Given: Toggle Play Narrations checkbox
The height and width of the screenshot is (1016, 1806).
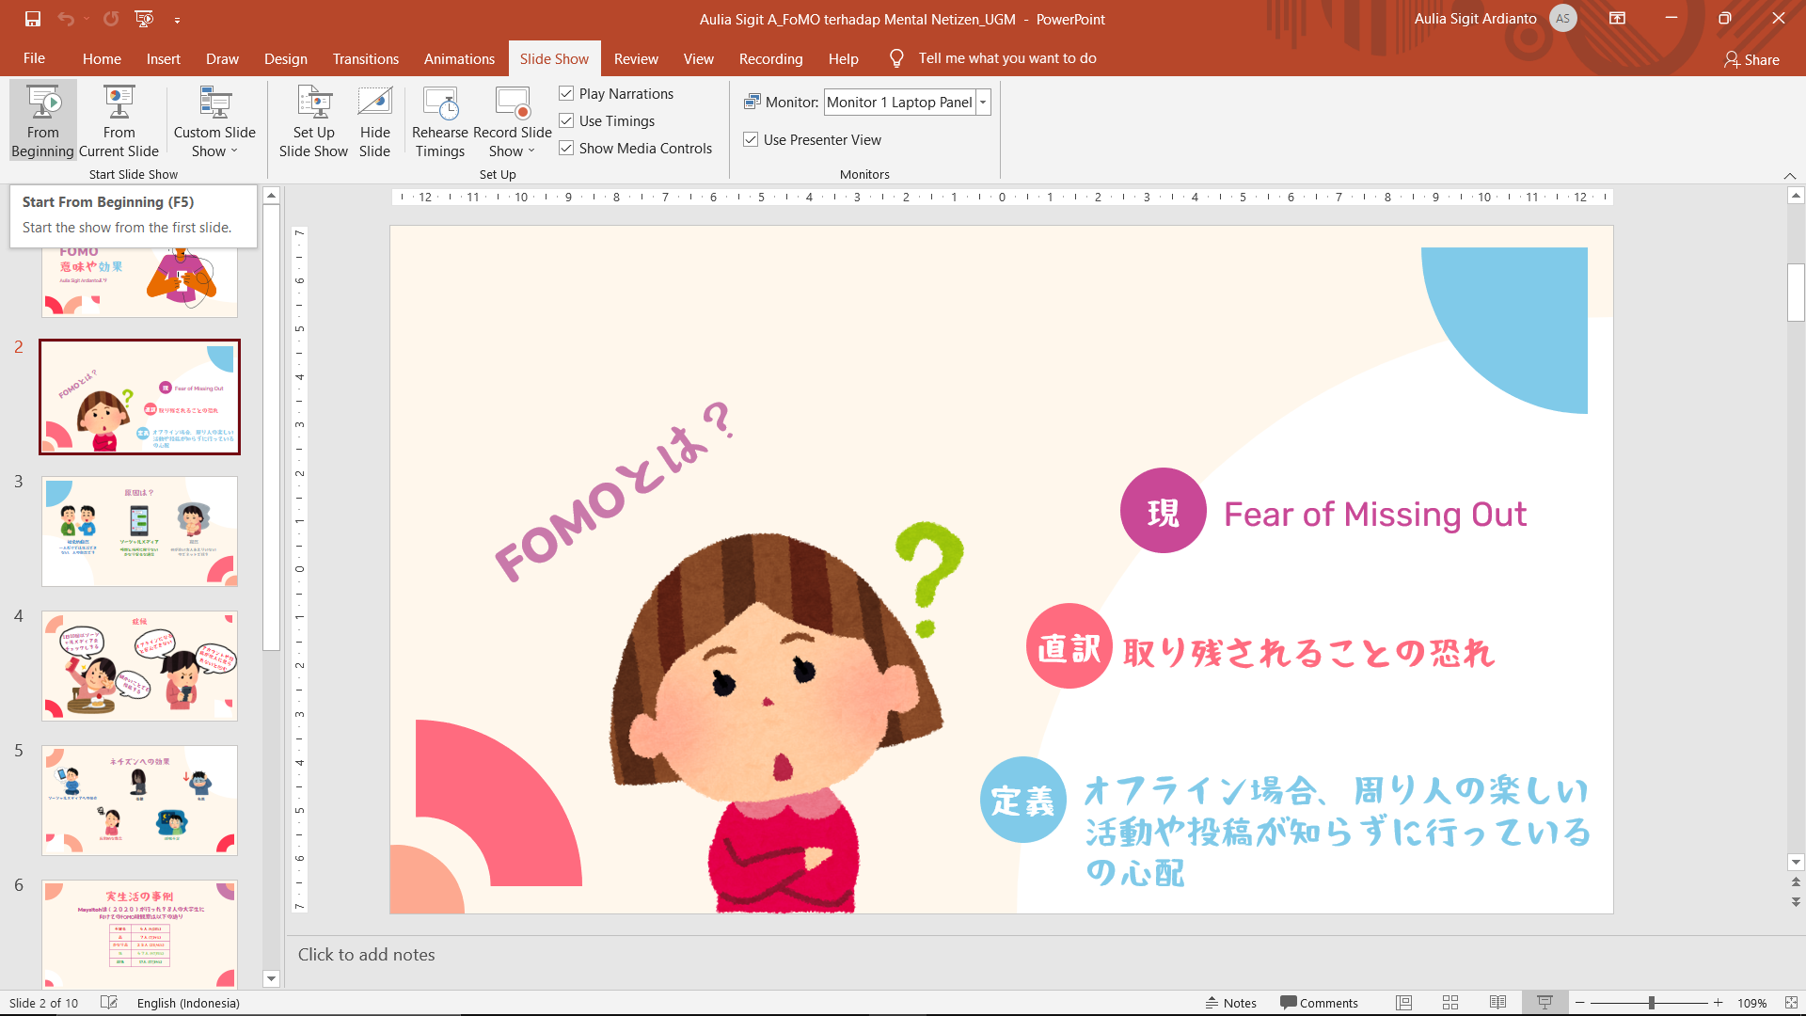Looking at the screenshot, I should (x=566, y=93).
